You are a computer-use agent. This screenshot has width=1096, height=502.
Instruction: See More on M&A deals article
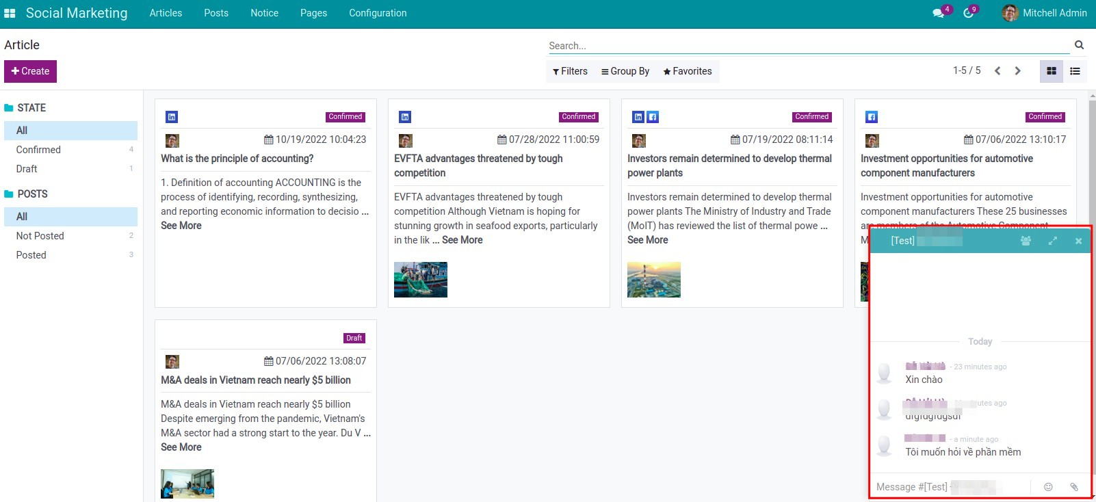point(181,447)
